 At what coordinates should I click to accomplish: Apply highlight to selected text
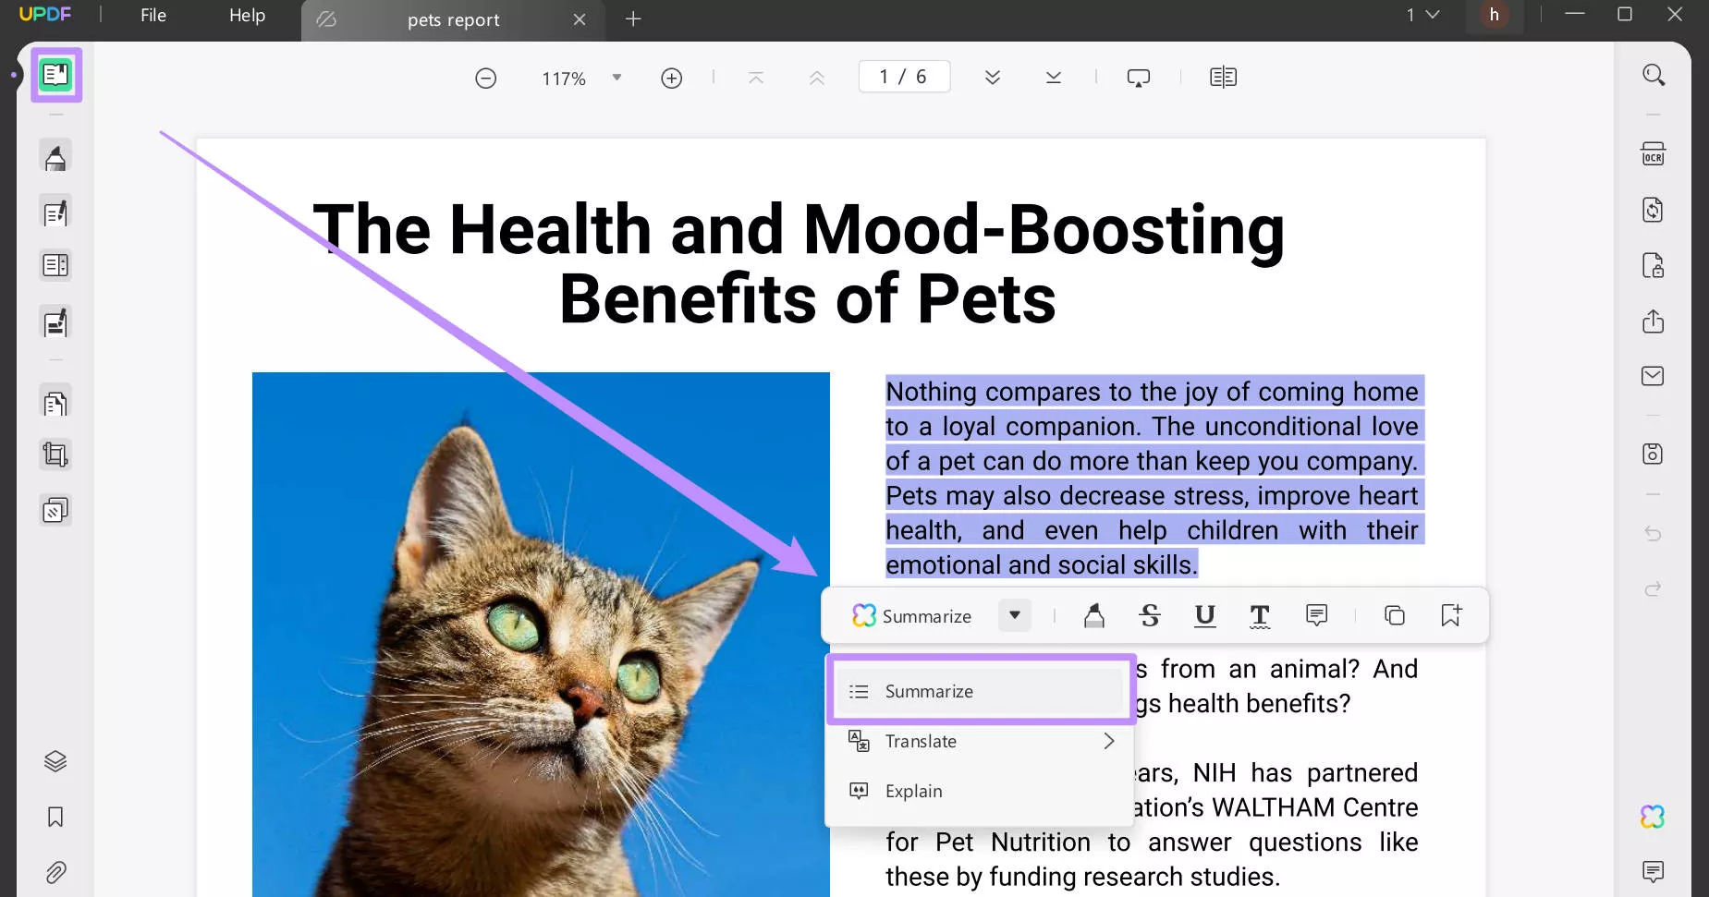coord(1094,615)
